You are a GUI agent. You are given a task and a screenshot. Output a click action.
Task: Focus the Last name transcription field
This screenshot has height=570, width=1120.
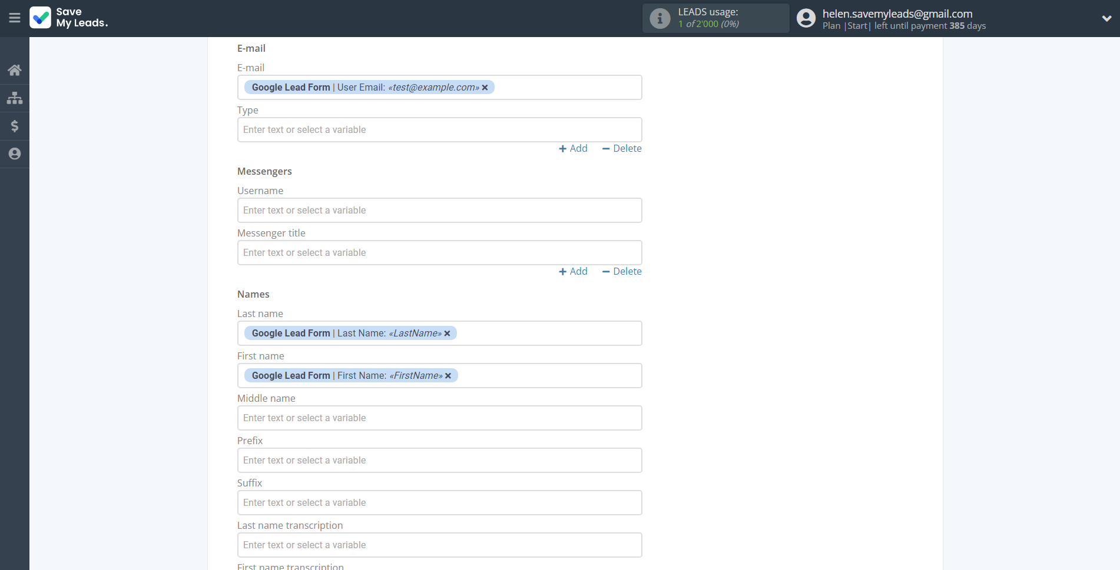point(439,545)
